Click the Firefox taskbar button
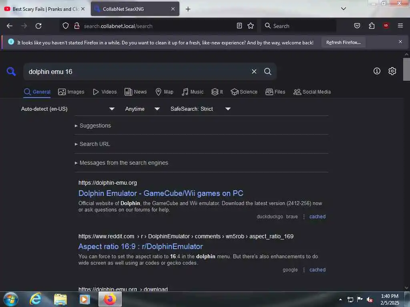 click(x=110, y=299)
